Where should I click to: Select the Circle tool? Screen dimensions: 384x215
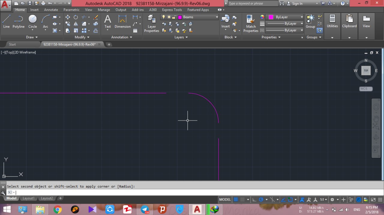click(x=32, y=22)
